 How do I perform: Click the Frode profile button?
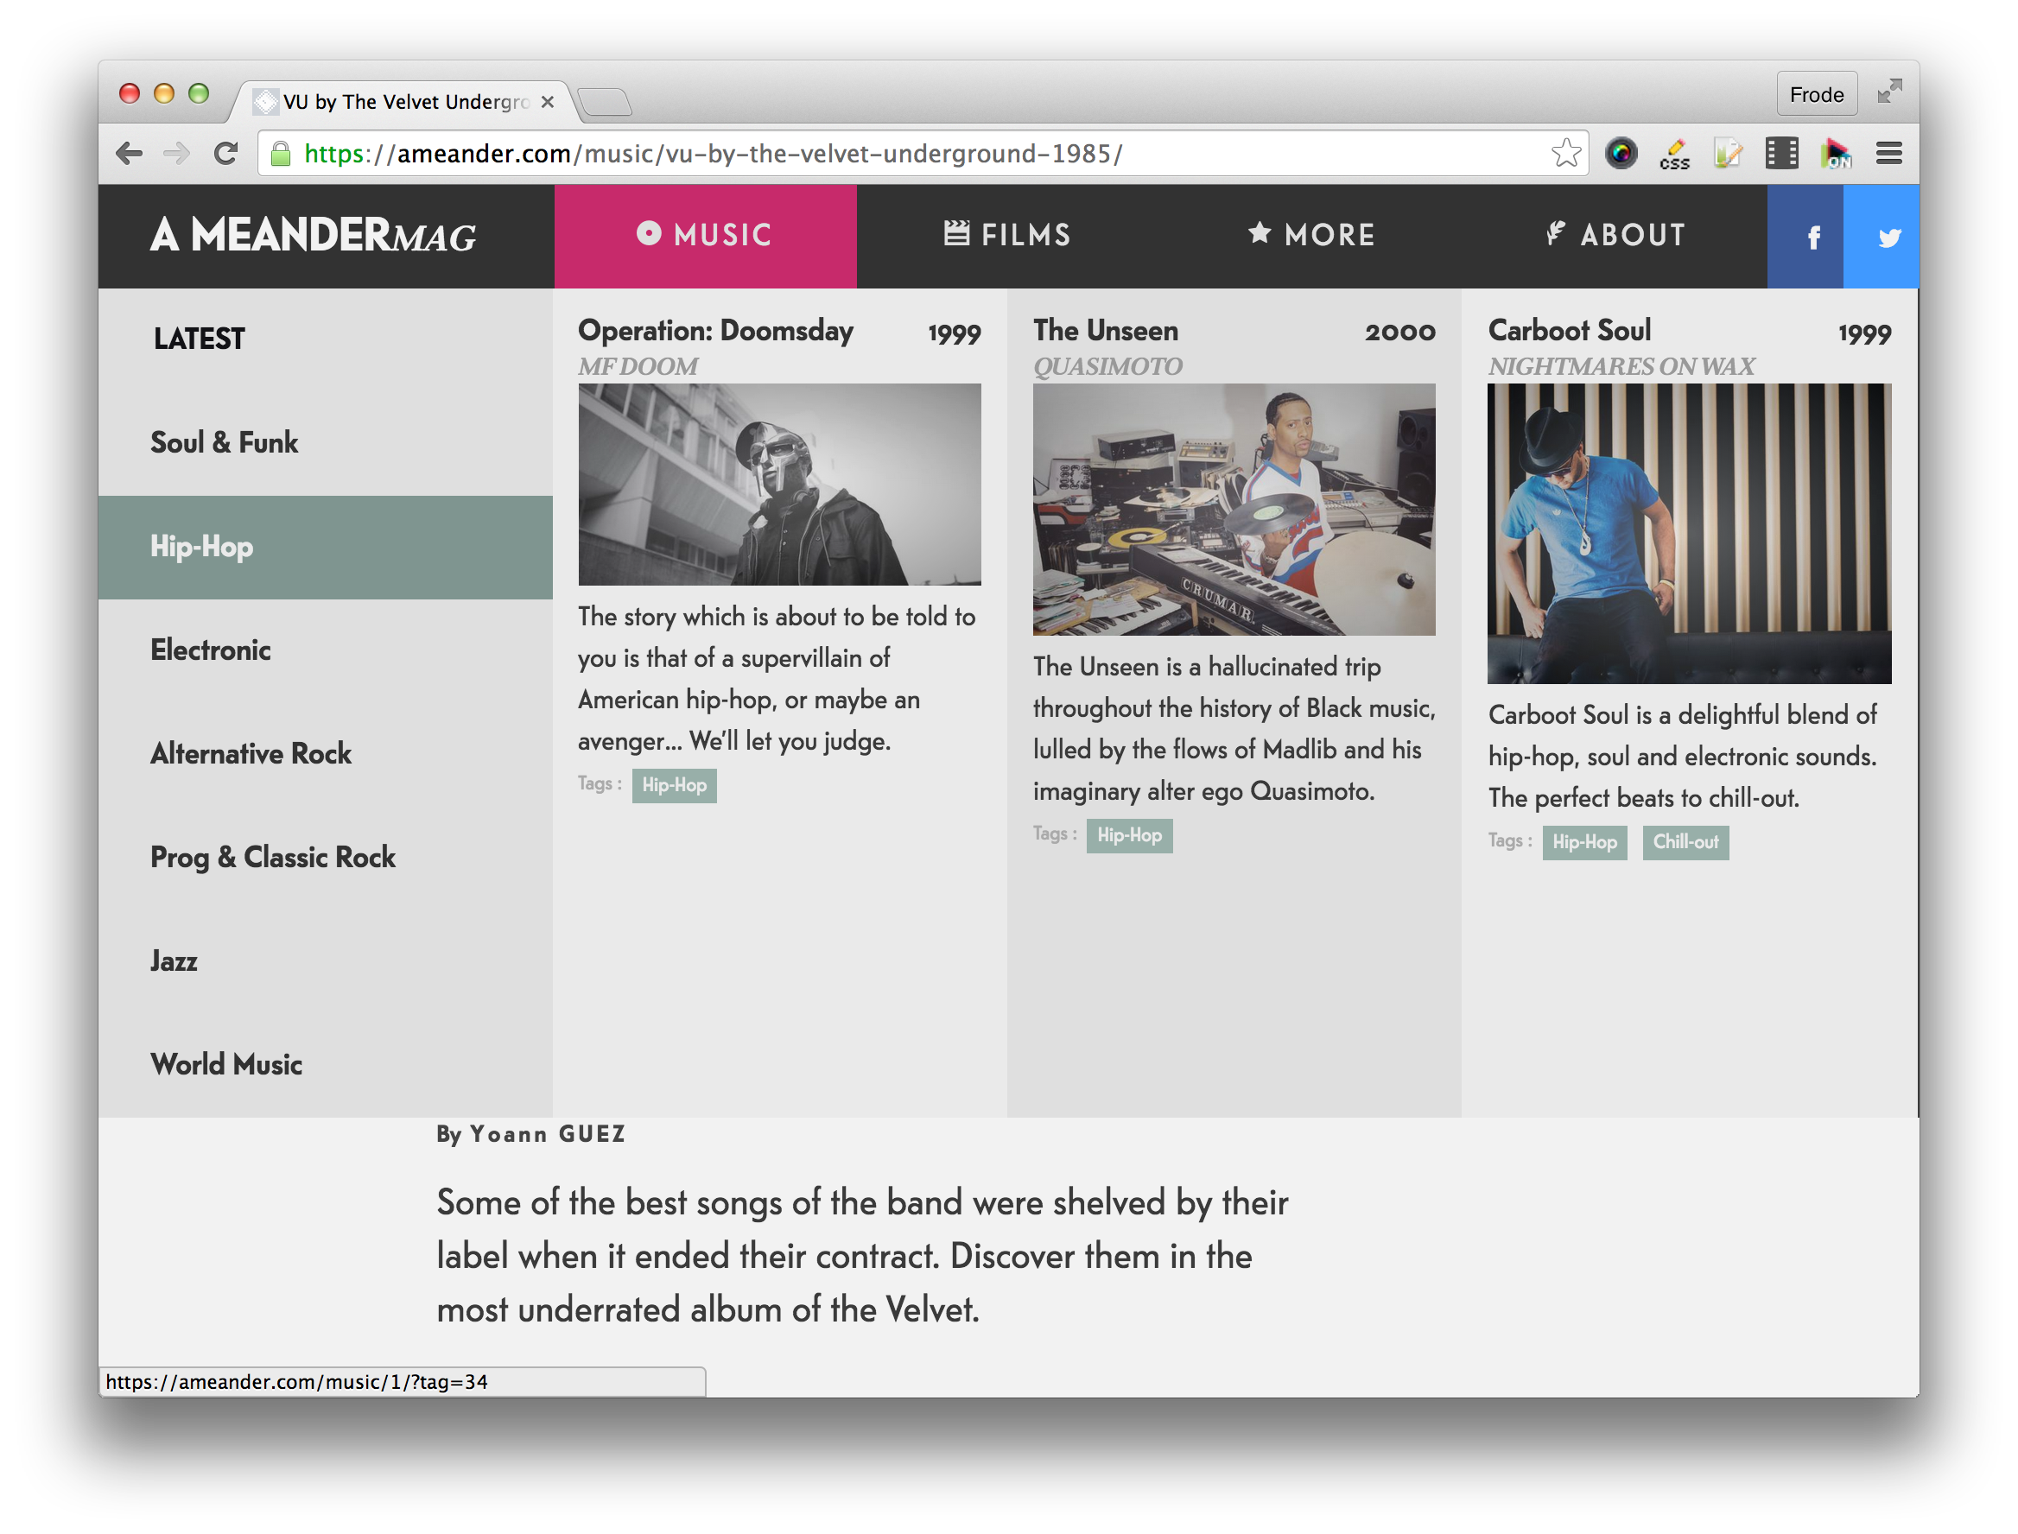click(1816, 94)
